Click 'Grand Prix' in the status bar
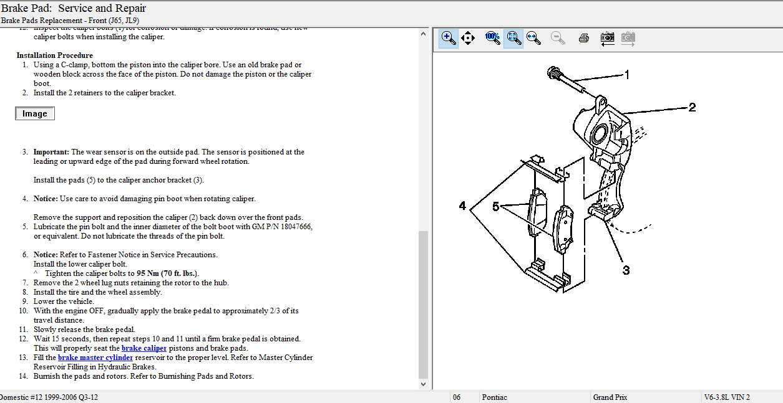This screenshot has height=403, width=783. click(x=611, y=397)
